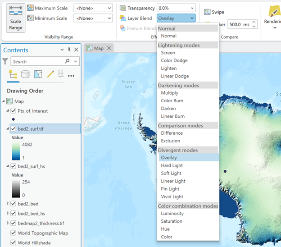Select the Map view tab

pos(99,48)
